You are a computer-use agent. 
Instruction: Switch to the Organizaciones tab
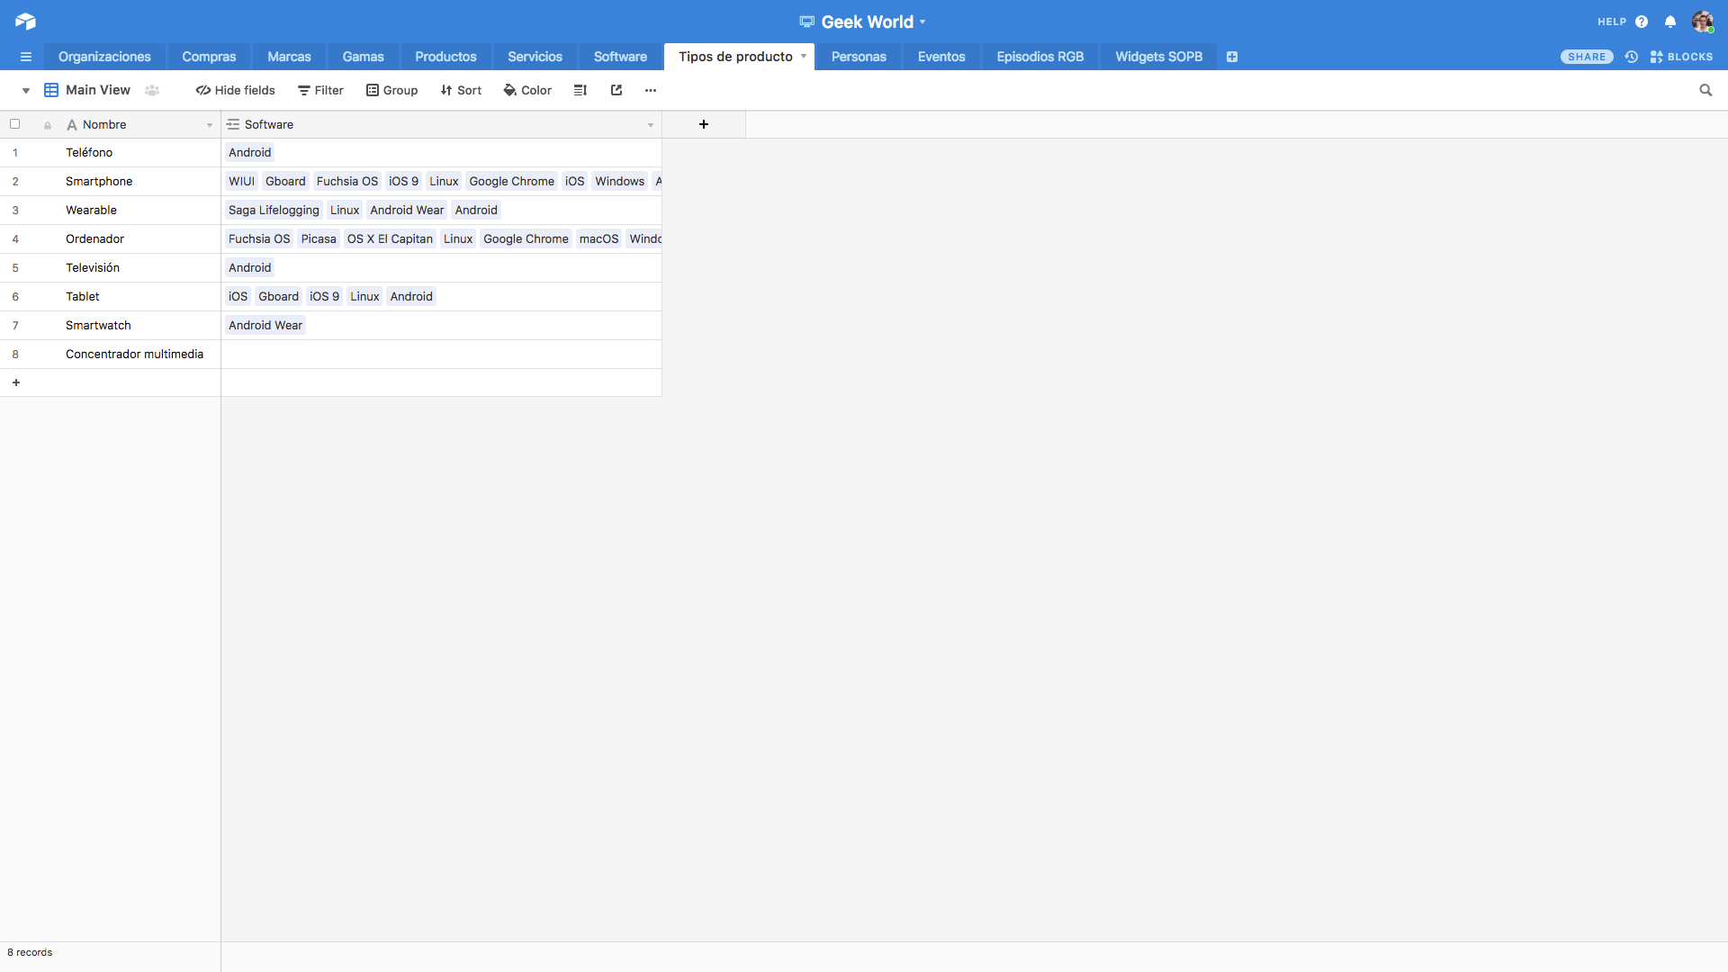(x=104, y=57)
